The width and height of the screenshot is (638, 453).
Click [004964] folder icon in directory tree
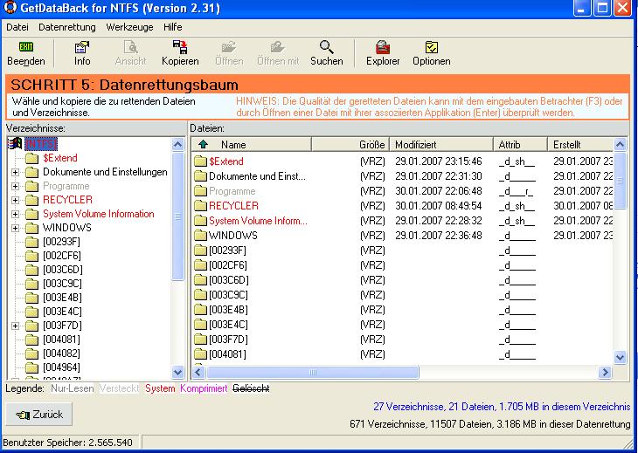[x=31, y=367]
